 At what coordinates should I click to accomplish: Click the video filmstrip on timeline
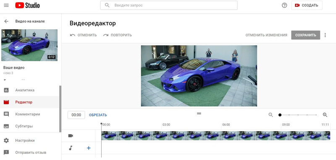(216, 136)
